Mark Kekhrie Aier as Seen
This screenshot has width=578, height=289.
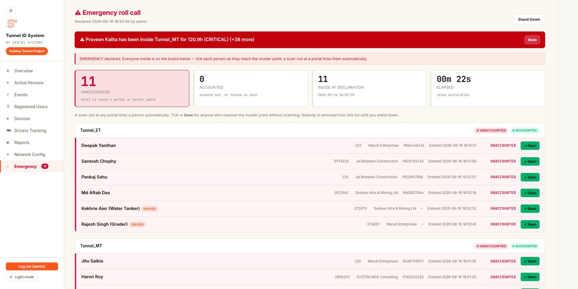coord(530,208)
